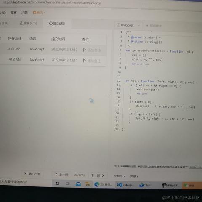Open the Feishu (飞书) taskbar app
The height and width of the screenshot is (202, 202).
(x=145, y=185)
